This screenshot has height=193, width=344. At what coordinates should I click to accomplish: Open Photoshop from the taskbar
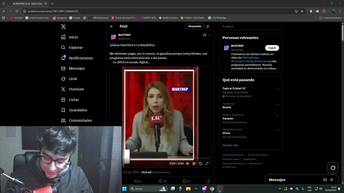pyautogui.click(x=196, y=189)
